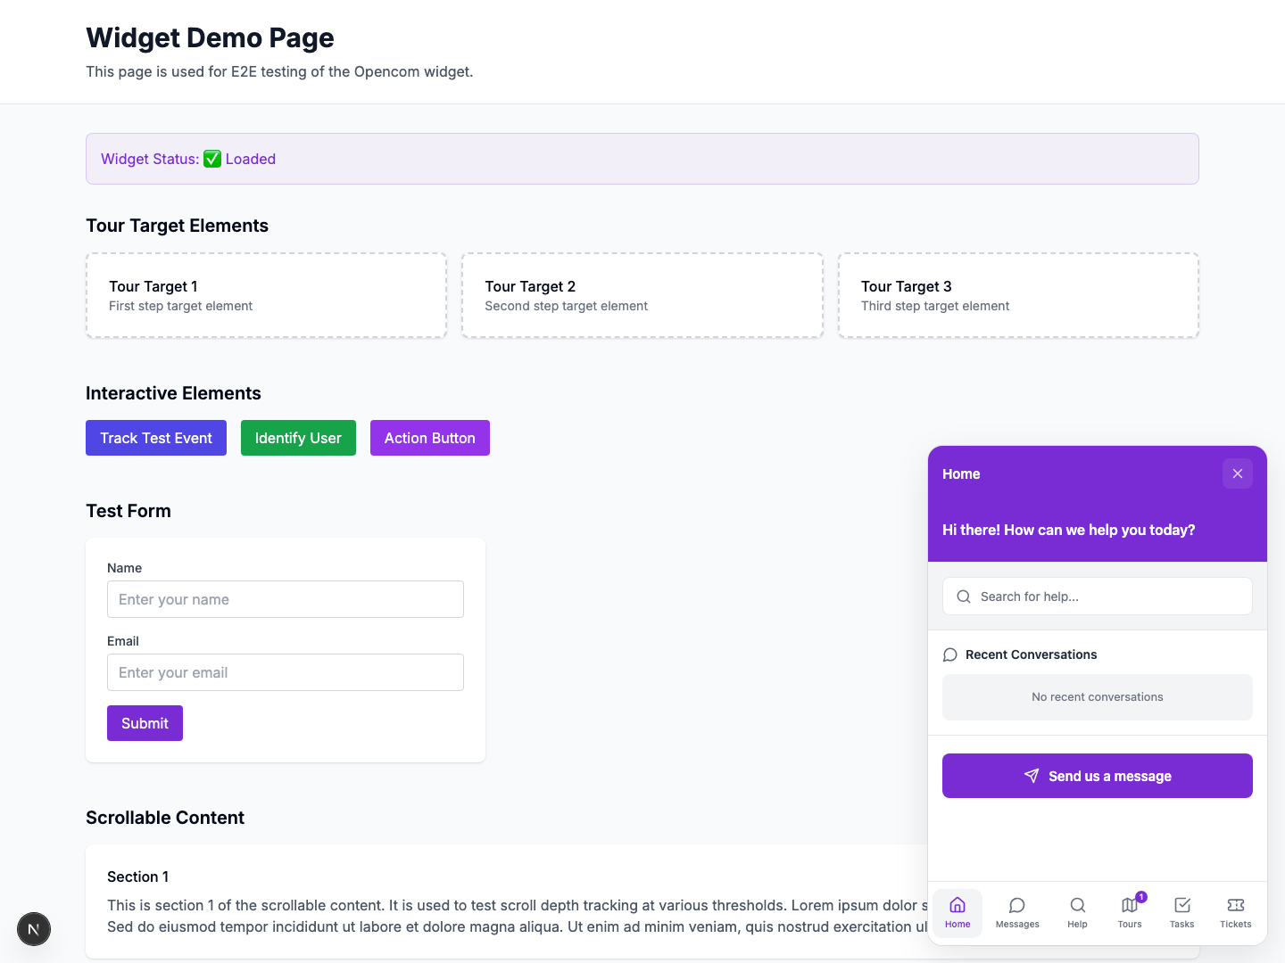1285x963 pixels.
Task: Click the Track Test Event button
Action: tap(156, 438)
